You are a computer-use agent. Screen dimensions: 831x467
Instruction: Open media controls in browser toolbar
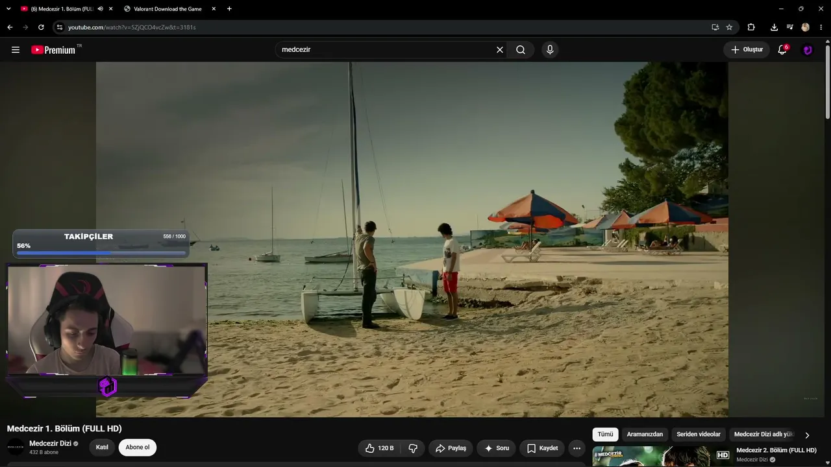[789, 27]
